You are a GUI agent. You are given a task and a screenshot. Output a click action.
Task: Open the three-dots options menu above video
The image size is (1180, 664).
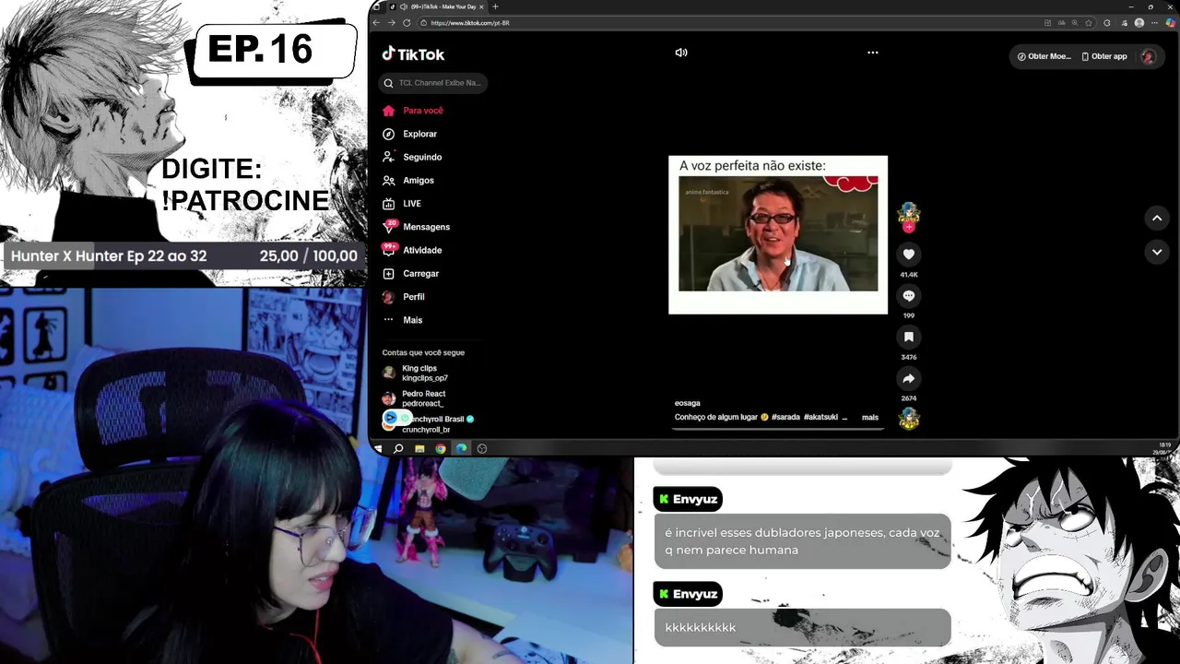pyautogui.click(x=873, y=53)
